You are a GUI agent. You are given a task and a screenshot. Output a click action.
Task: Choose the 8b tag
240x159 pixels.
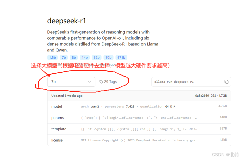click(x=74, y=57)
